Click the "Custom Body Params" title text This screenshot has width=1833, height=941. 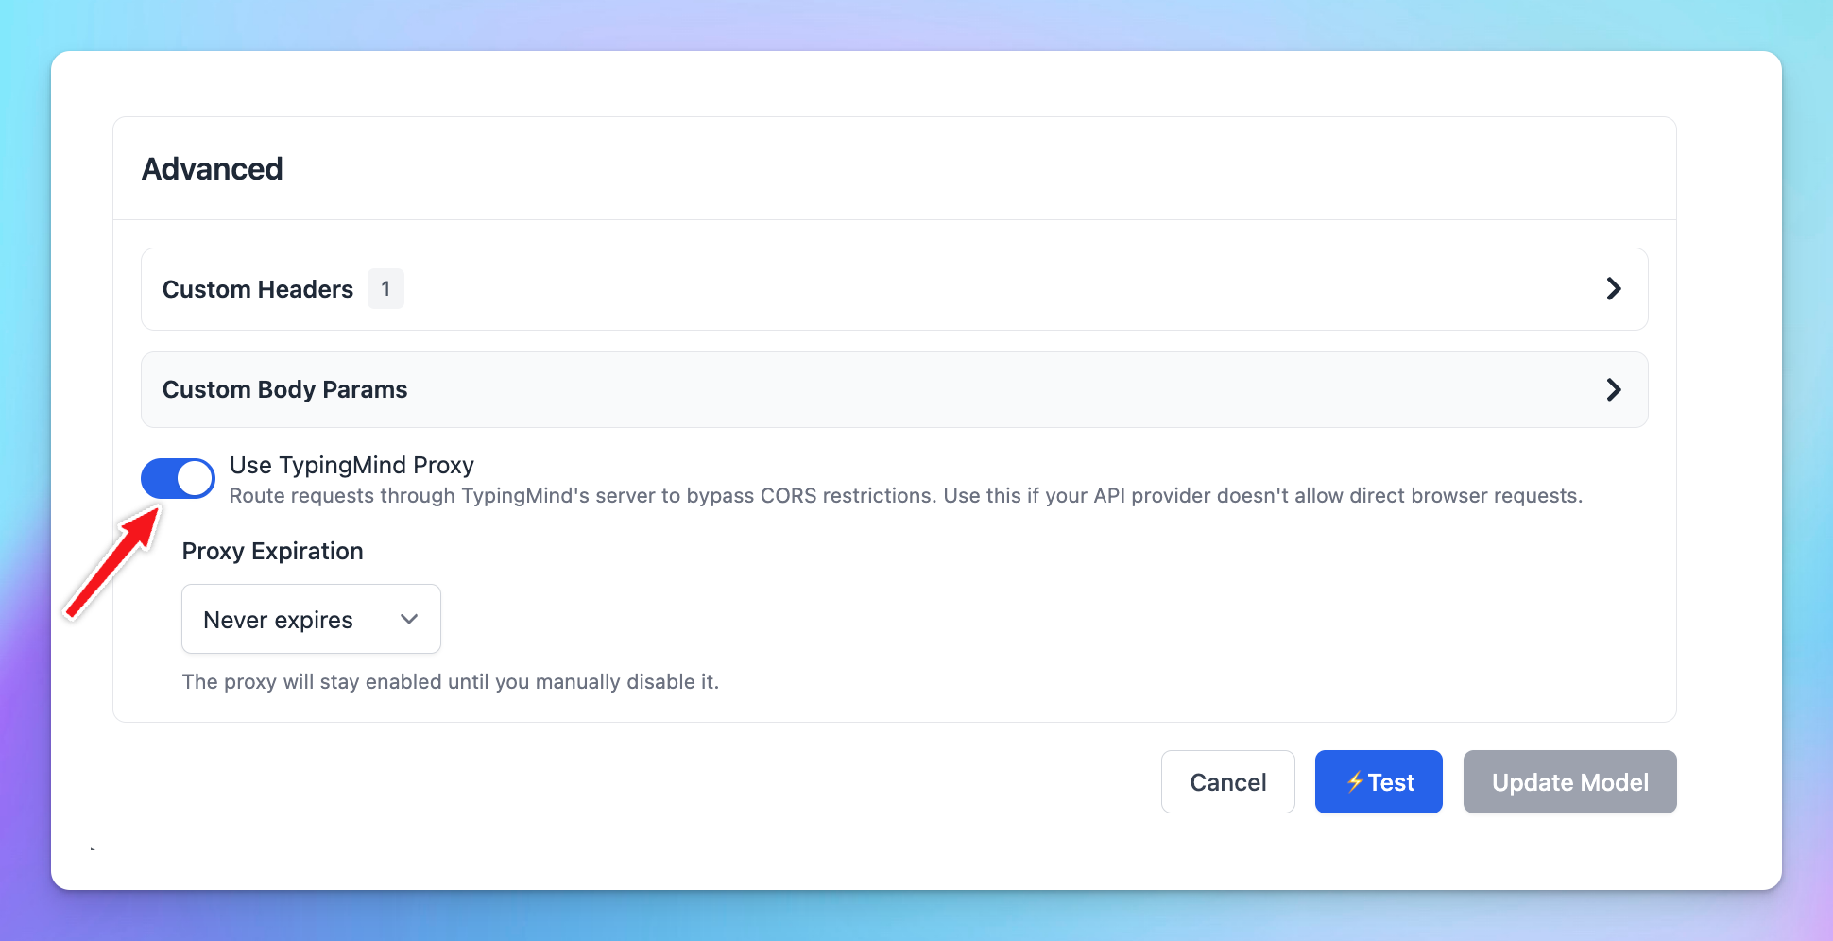pyautogui.click(x=284, y=389)
